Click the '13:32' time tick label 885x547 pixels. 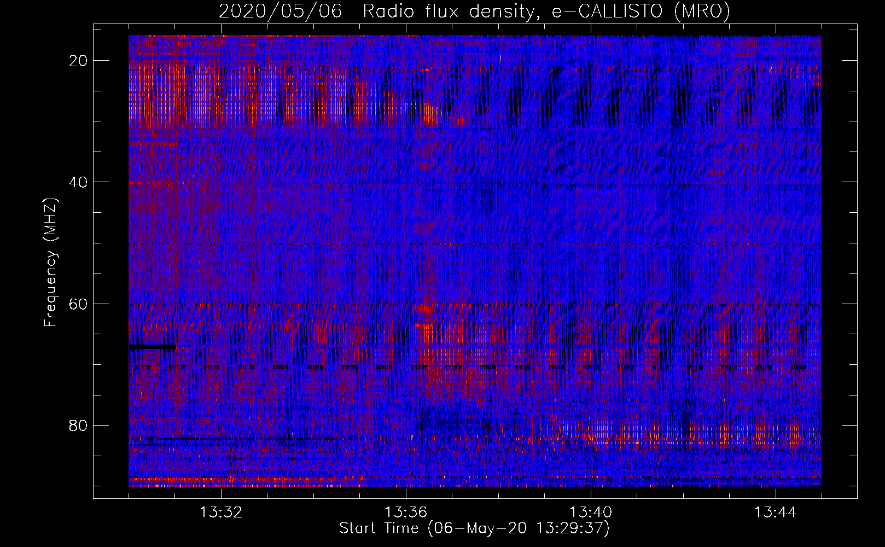pos(221,513)
